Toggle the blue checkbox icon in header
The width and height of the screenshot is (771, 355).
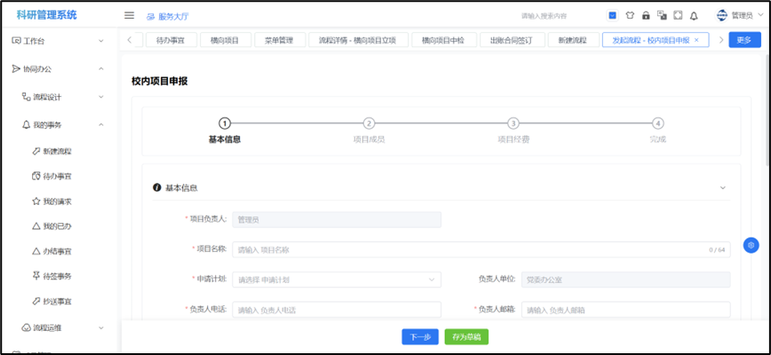point(613,15)
